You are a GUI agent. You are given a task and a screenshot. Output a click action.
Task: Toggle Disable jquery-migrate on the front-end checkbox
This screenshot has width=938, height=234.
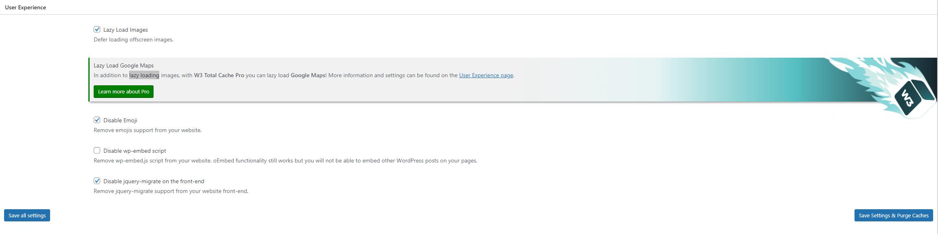point(97,181)
